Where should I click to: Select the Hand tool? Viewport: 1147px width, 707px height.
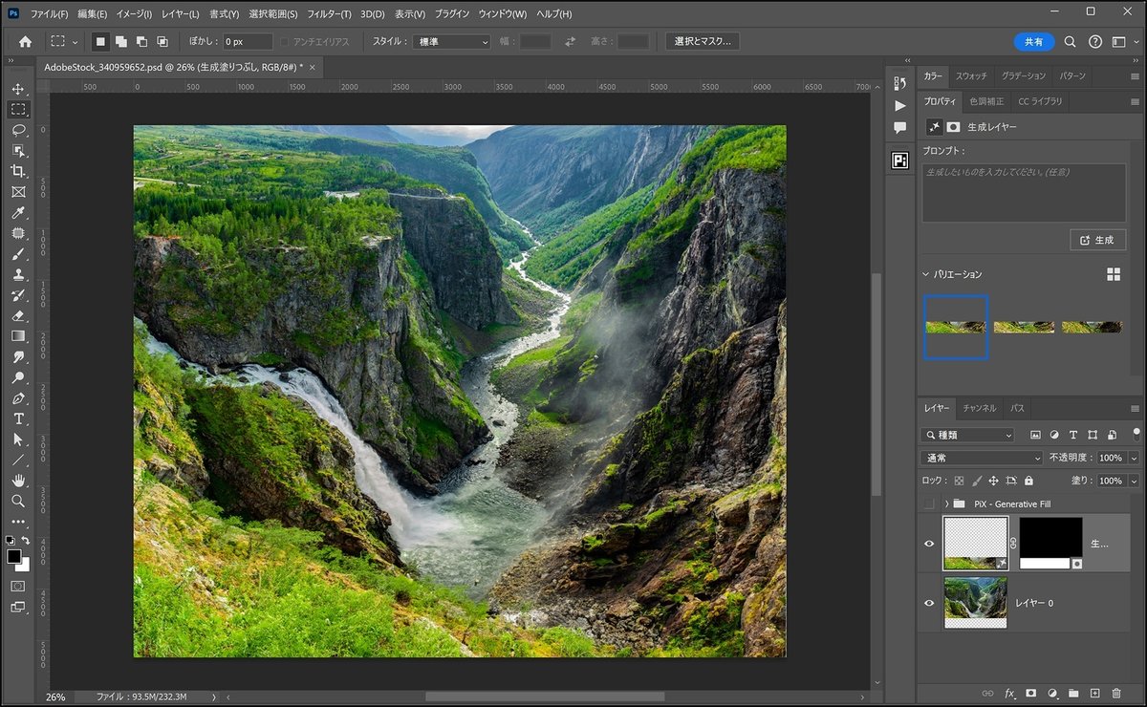click(x=18, y=481)
